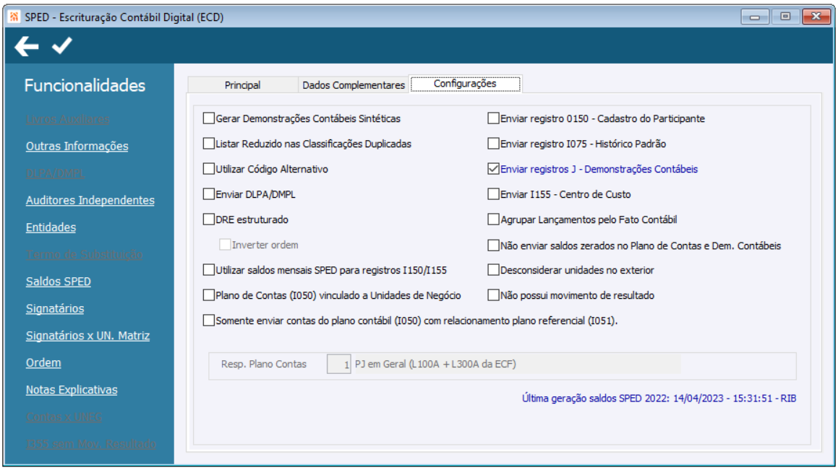Switch to the Principal tab
Image resolution: width=838 pixels, height=470 pixels.
pyautogui.click(x=242, y=85)
